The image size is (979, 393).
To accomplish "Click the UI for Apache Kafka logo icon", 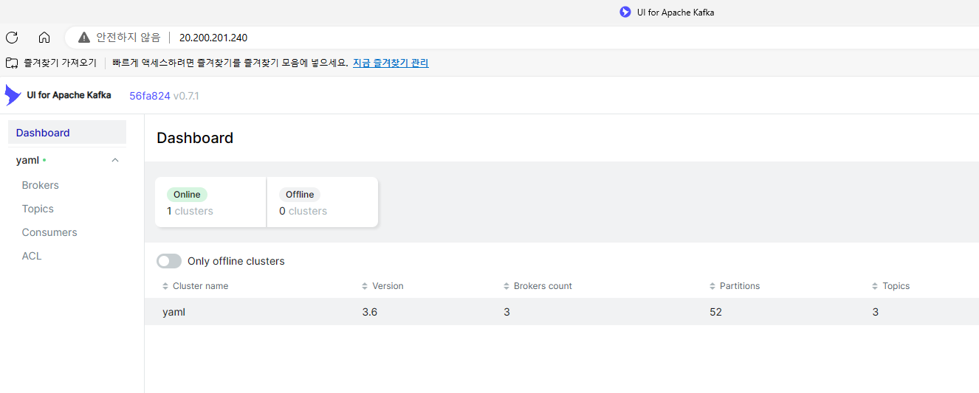I will 13,95.
